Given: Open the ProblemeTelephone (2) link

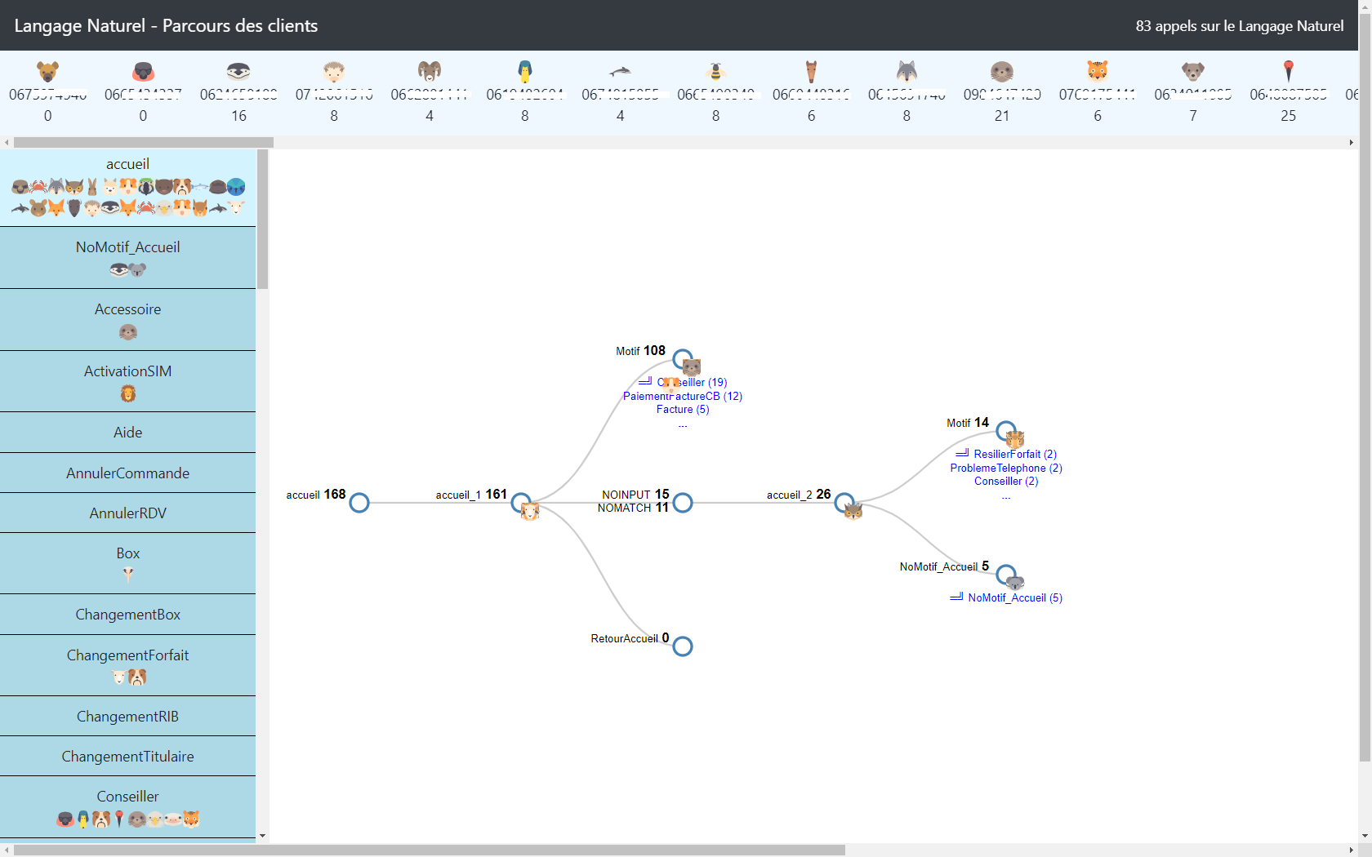Looking at the screenshot, I should click(1006, 468).
